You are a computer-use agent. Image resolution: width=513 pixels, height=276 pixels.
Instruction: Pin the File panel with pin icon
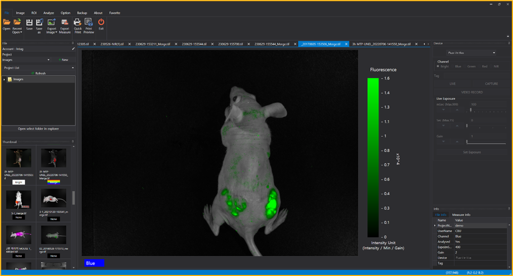(73, 43)
